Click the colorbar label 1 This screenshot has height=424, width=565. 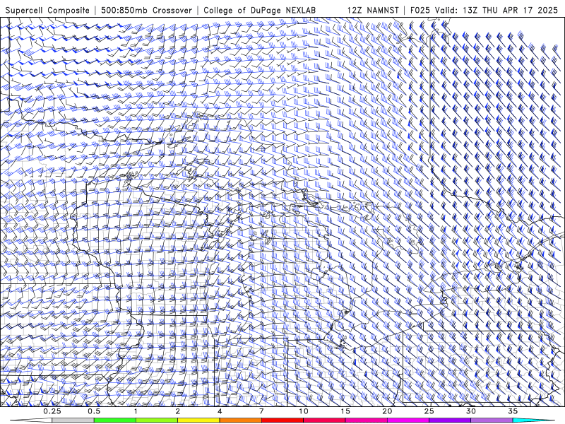pos(136,411)
